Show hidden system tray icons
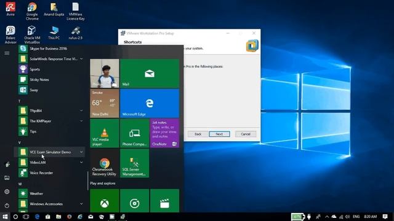The image size is (394, 221). 327,217
